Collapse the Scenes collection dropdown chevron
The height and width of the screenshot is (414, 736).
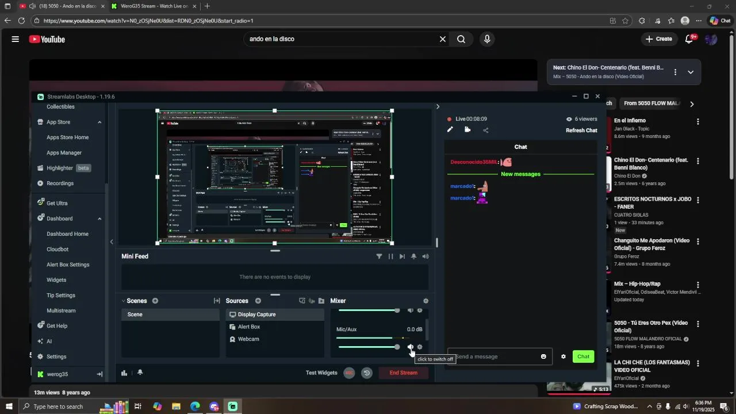[123, 301]
